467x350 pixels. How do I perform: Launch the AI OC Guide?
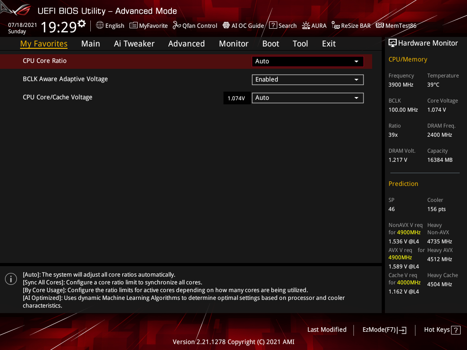pyautogui.click(x=243, y=26)
